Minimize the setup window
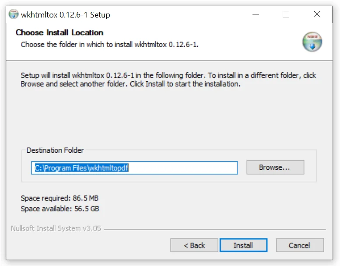340x266 pixels. 256,14
